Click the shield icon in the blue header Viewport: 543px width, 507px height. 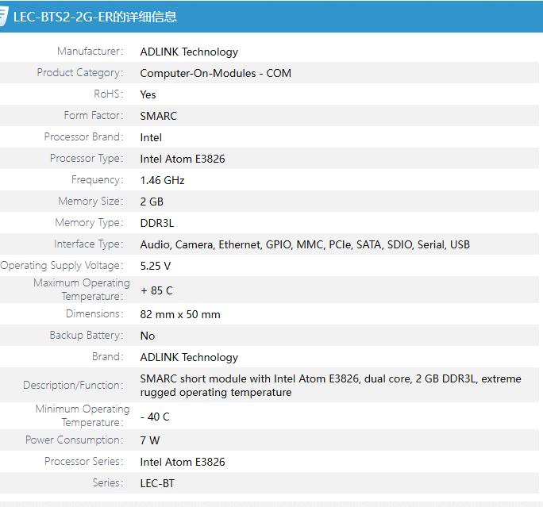pyautogui.click(x=4, y=17)
